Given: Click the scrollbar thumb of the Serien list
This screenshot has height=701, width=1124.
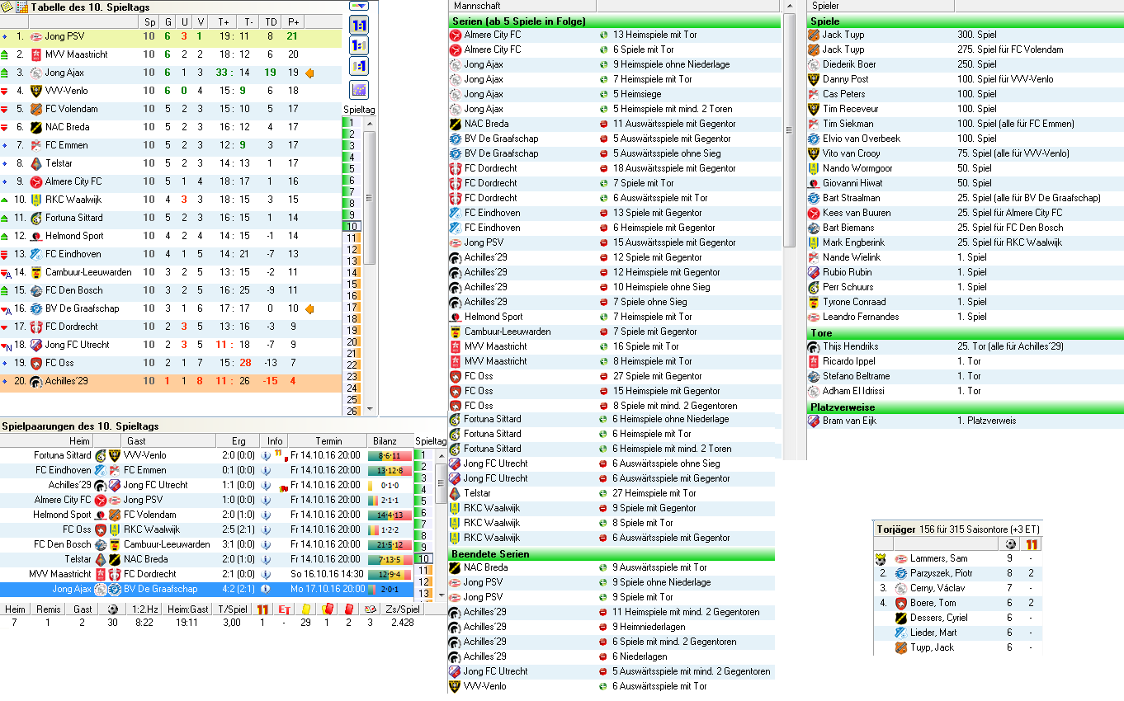Looking at the screenshot, I should (x=789, y=130).
